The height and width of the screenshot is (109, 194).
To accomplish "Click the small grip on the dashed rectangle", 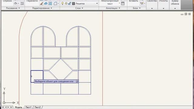I will coord(31,77).
